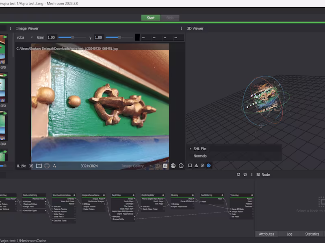This screenshot has height=243, width=325.
Task: Open the histogram icon in Image Viewer toolbar
Action: [165, 166]
